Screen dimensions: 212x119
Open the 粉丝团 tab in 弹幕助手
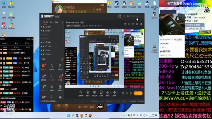pyautogui.click(x=28, y=48)
